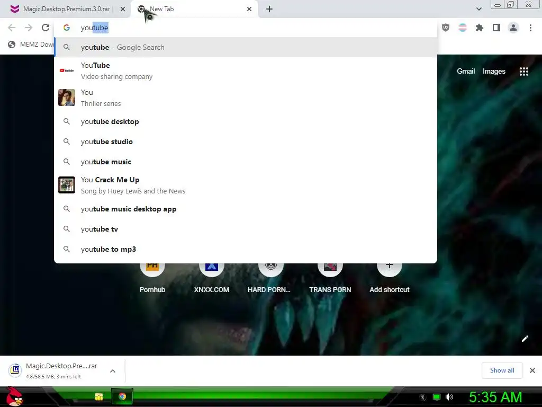Image resolution: width=542 pixels, height=407 pixels.
Task: Close the downloads bar
Action: (x=532, y=370)
